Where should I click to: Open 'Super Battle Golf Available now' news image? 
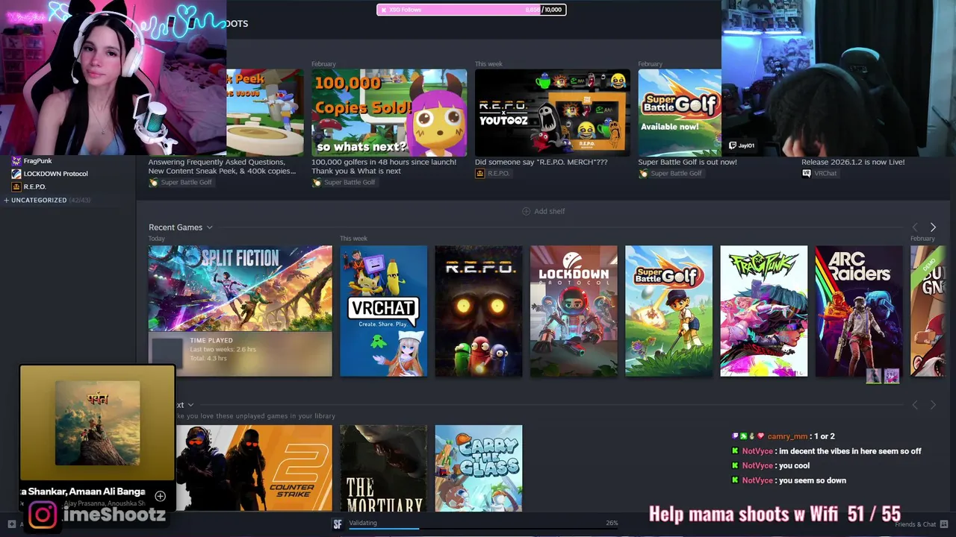tap(680, 113)
